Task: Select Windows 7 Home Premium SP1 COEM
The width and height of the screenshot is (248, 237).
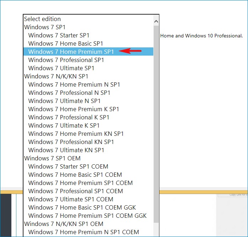Action: pos(88,183)
